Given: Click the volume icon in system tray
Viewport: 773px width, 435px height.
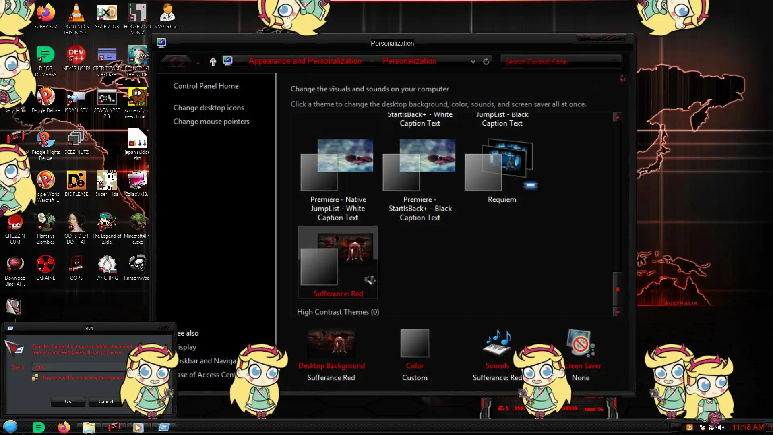Looking at the screenshot, I should coord(721,427).
